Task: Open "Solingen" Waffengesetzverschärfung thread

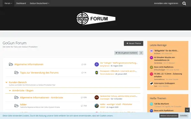Action: pyautogui.click(x=119, y=63)
